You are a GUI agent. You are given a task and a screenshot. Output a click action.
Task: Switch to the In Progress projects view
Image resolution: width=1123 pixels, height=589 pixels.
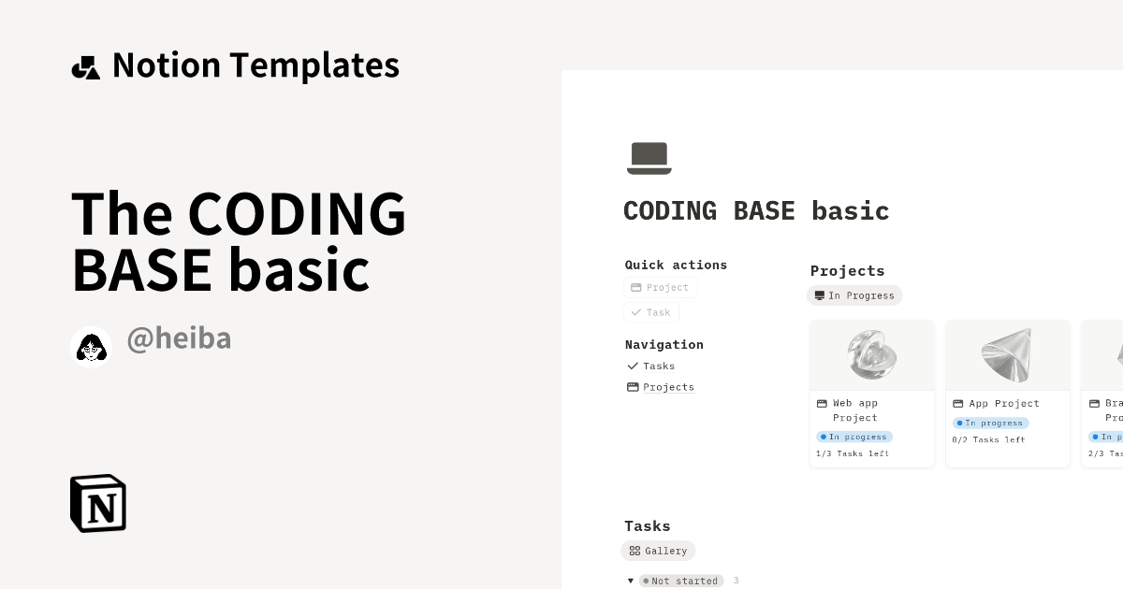[854, 295]
